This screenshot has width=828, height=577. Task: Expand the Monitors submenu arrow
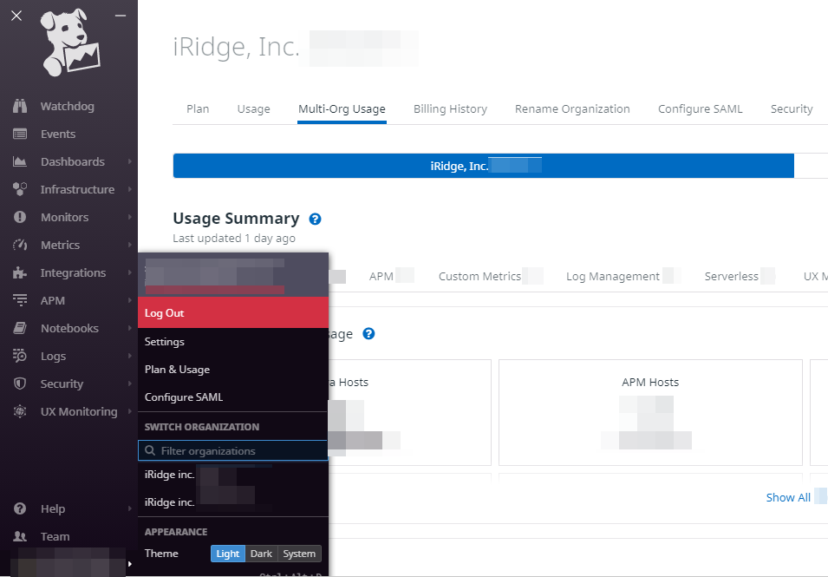coord(129,217)
